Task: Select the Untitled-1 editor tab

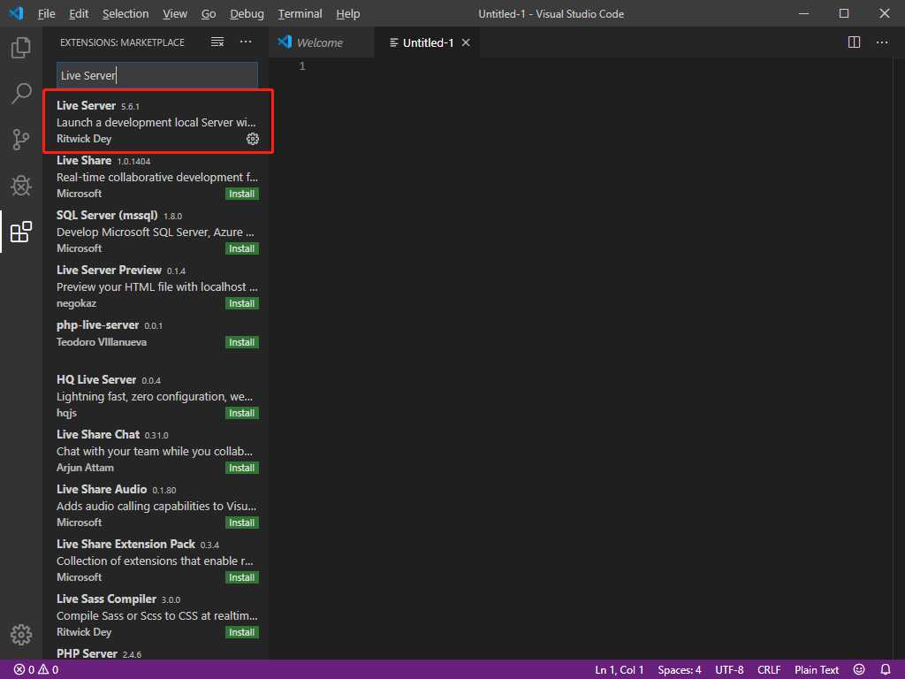Action: pyautogui.click(x=428, y=42)
